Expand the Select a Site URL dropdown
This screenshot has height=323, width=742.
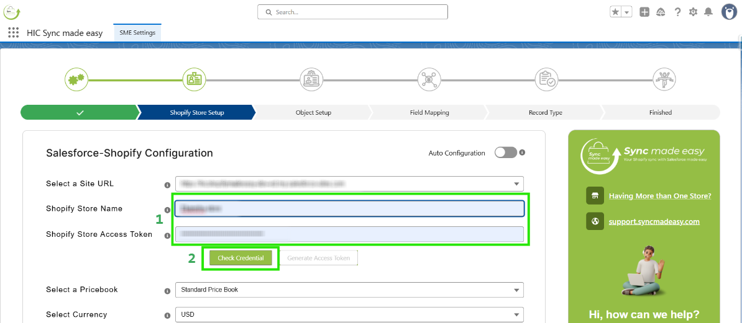pyautogui.click(x=349, y=184)
